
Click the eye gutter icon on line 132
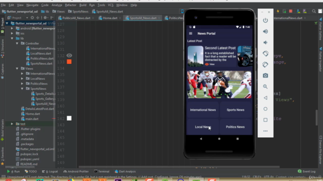(69, 55)
